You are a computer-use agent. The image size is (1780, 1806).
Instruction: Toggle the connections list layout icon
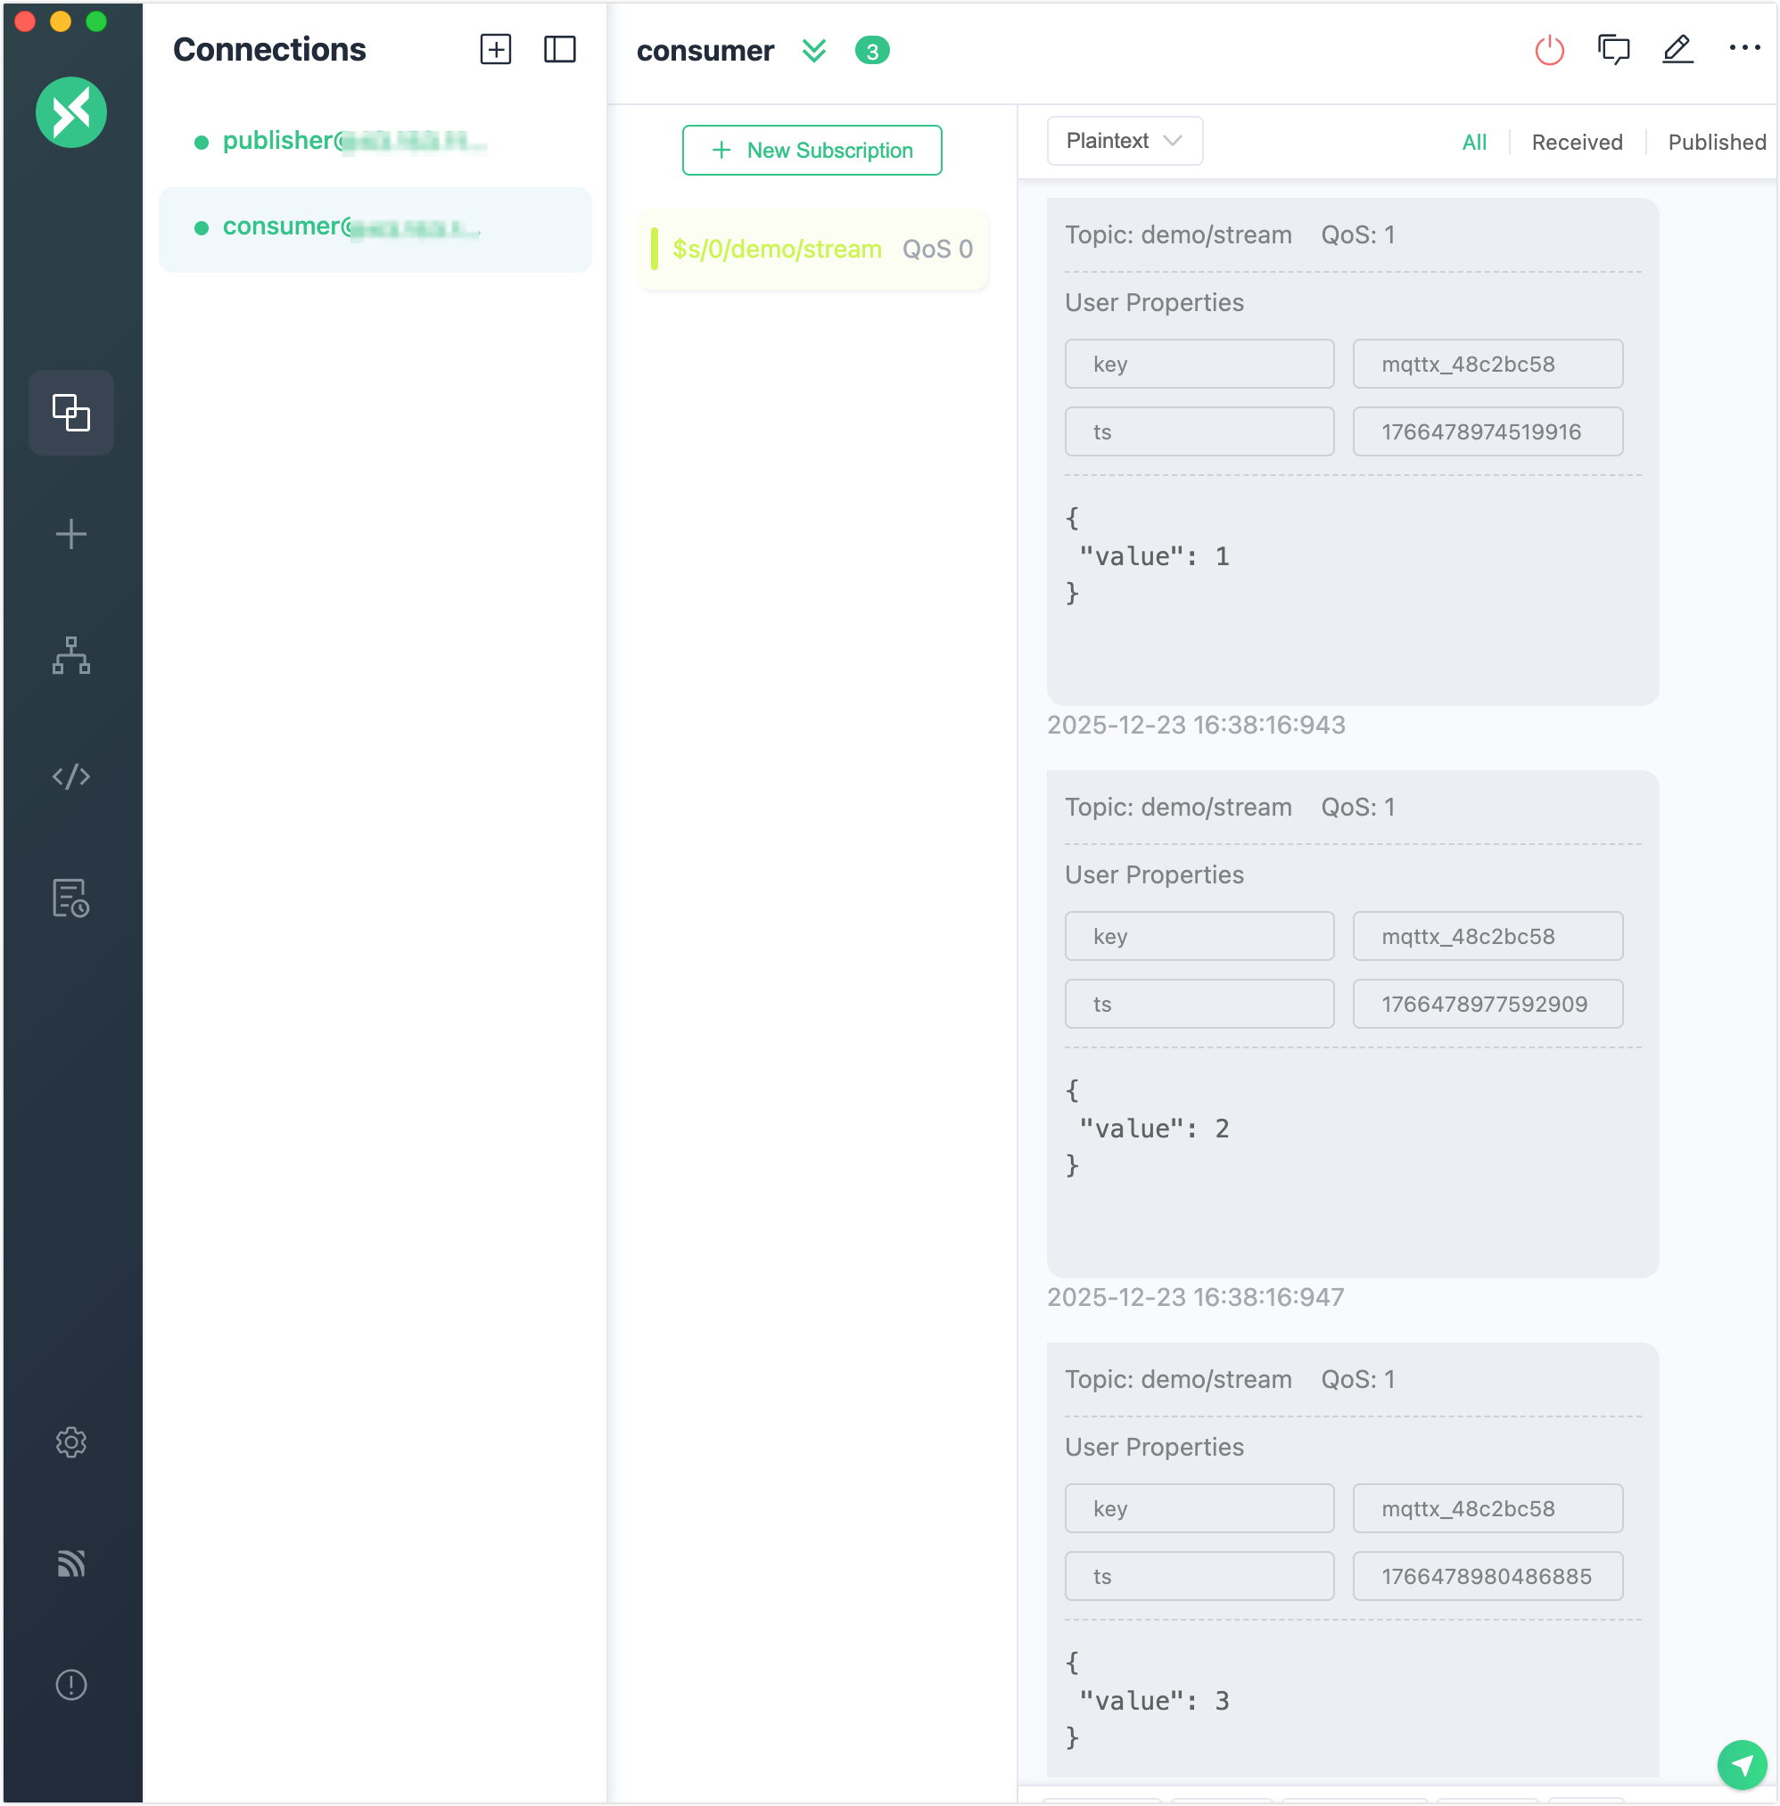(x=559, y=50)
